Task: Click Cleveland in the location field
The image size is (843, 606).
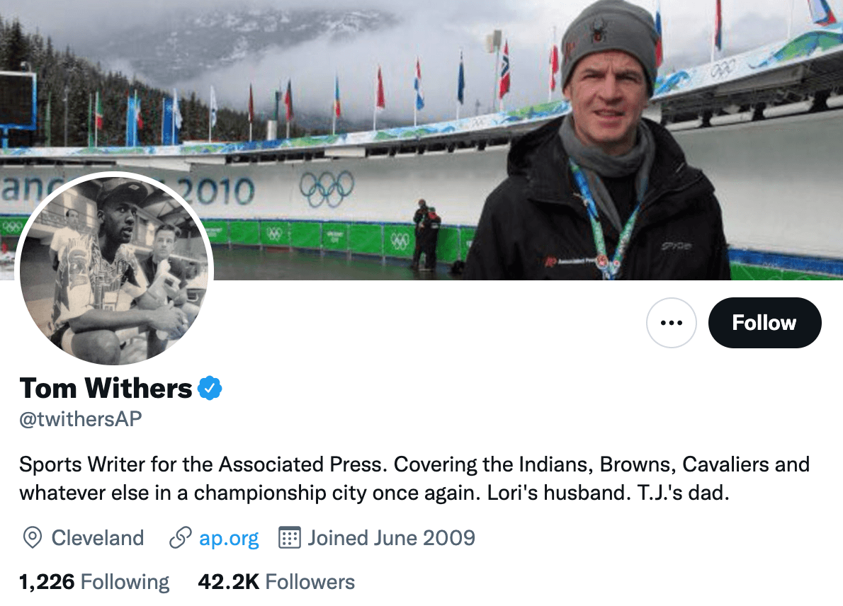Action: click(97, 538)
